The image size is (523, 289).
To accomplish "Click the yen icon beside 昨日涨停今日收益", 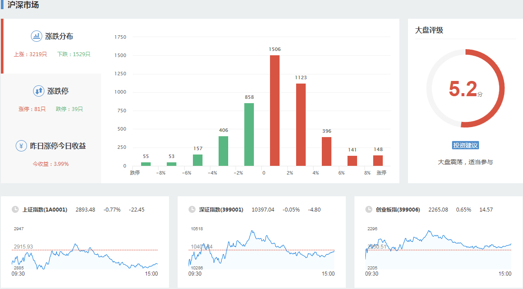I will [x=21, y=146].
